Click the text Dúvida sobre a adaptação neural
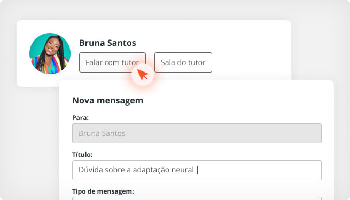The image size is (350, 200). pyautogui.click(x=136, y=170)
